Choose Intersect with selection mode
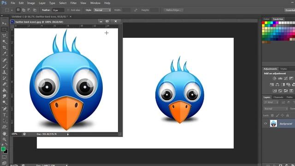Viewport: 295px width, 166px height. pos(35,10)
